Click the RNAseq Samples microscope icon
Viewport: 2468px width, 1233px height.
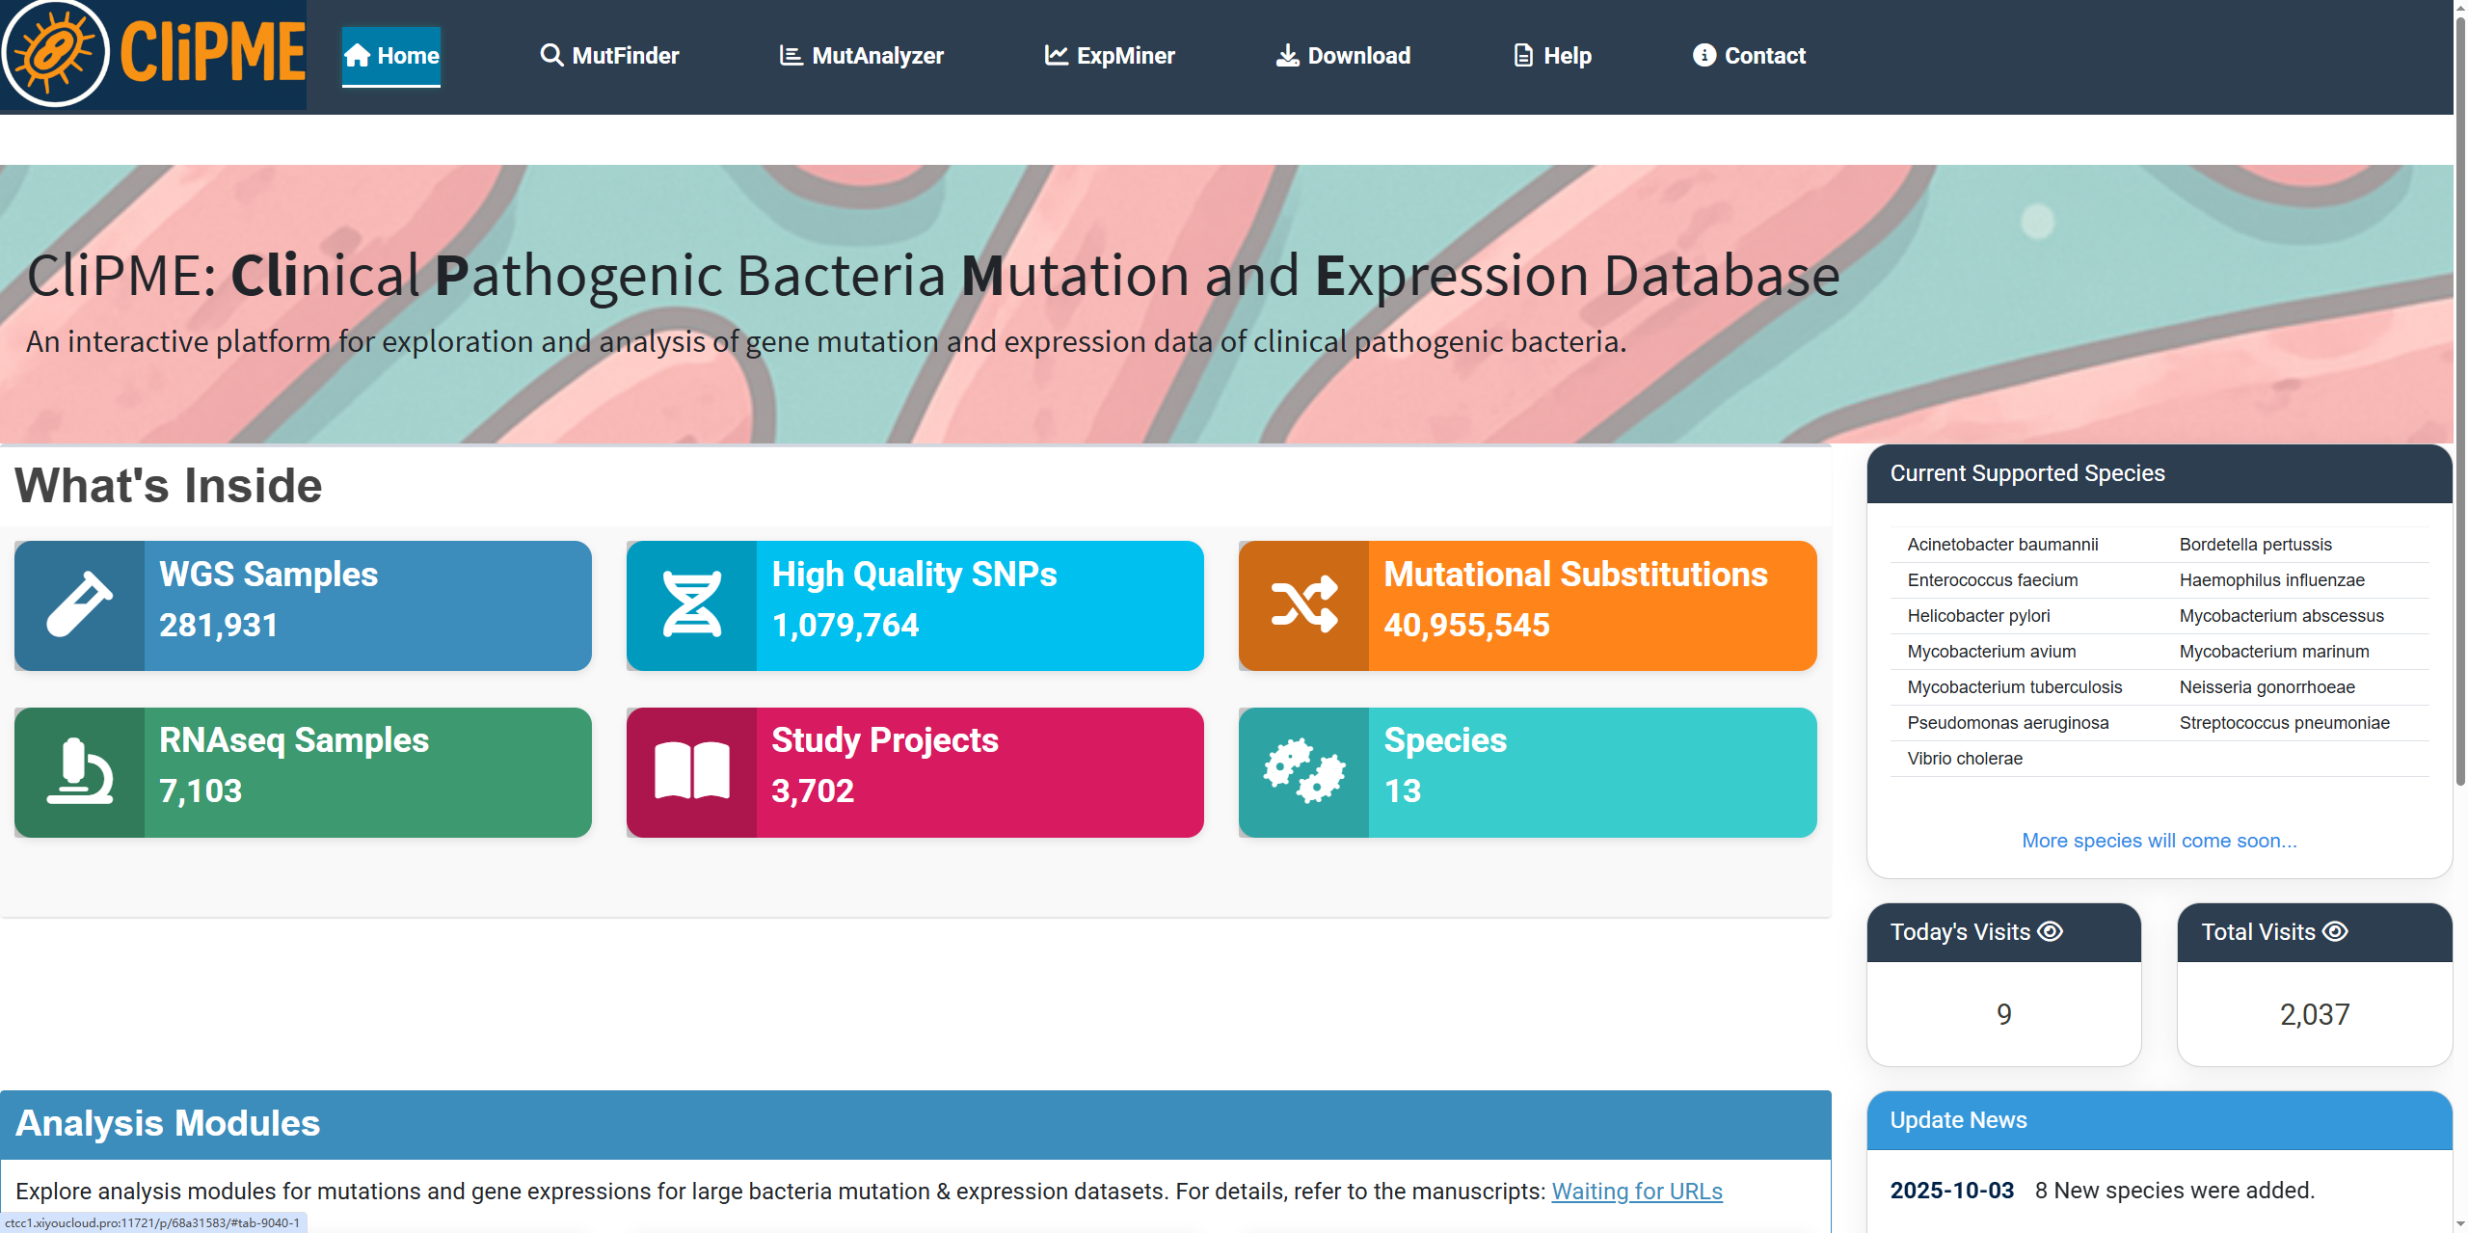tap(80, 772)
